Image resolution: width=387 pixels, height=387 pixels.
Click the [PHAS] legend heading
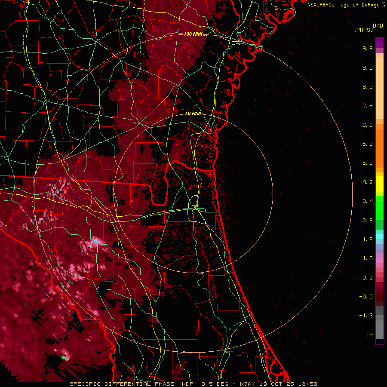(363, 30)
